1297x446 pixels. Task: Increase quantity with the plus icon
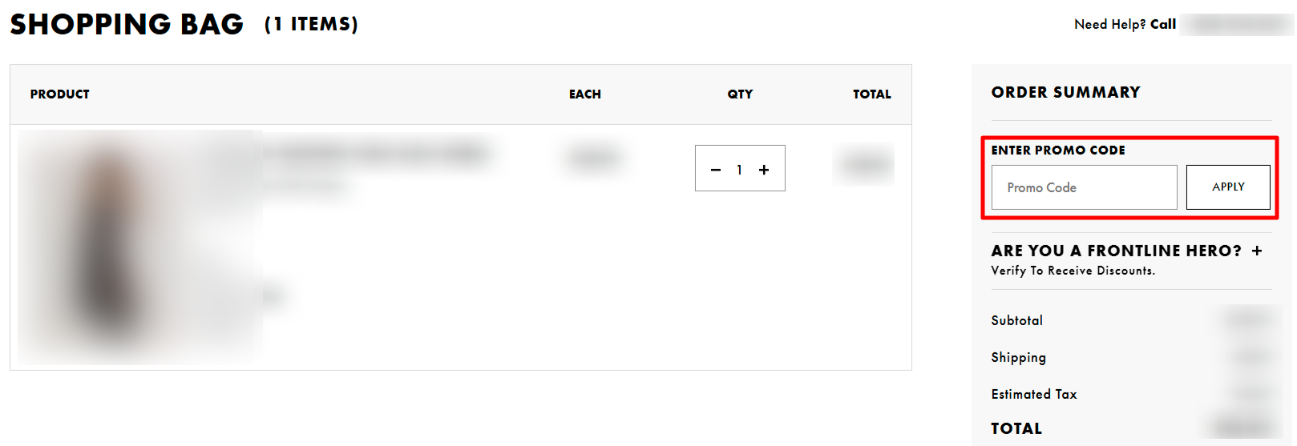coord(764,170)
